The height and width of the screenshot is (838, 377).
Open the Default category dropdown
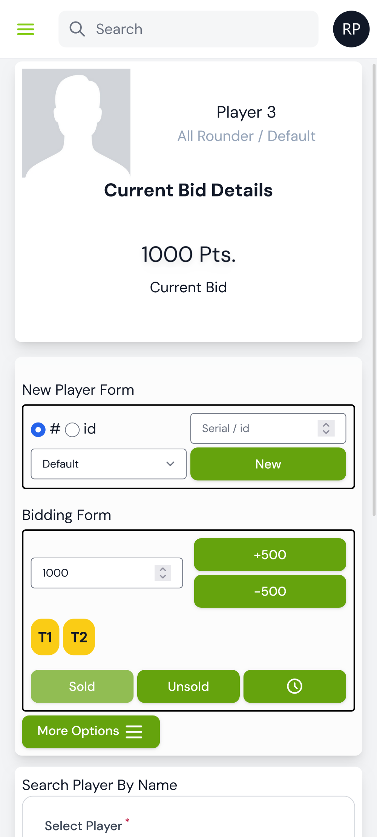[109, 464]
